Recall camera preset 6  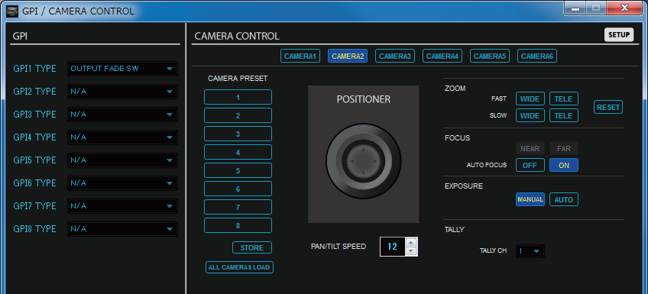(x=238, y=189)
